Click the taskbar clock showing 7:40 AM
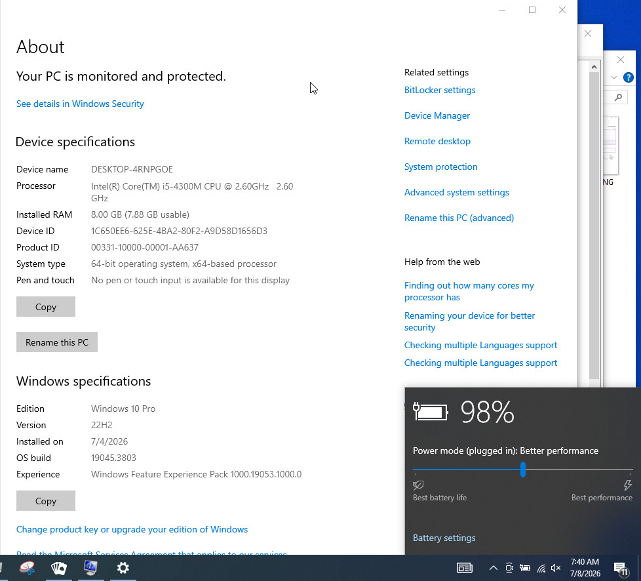Viewport: 641px width, 581px height. coord(585,567)
